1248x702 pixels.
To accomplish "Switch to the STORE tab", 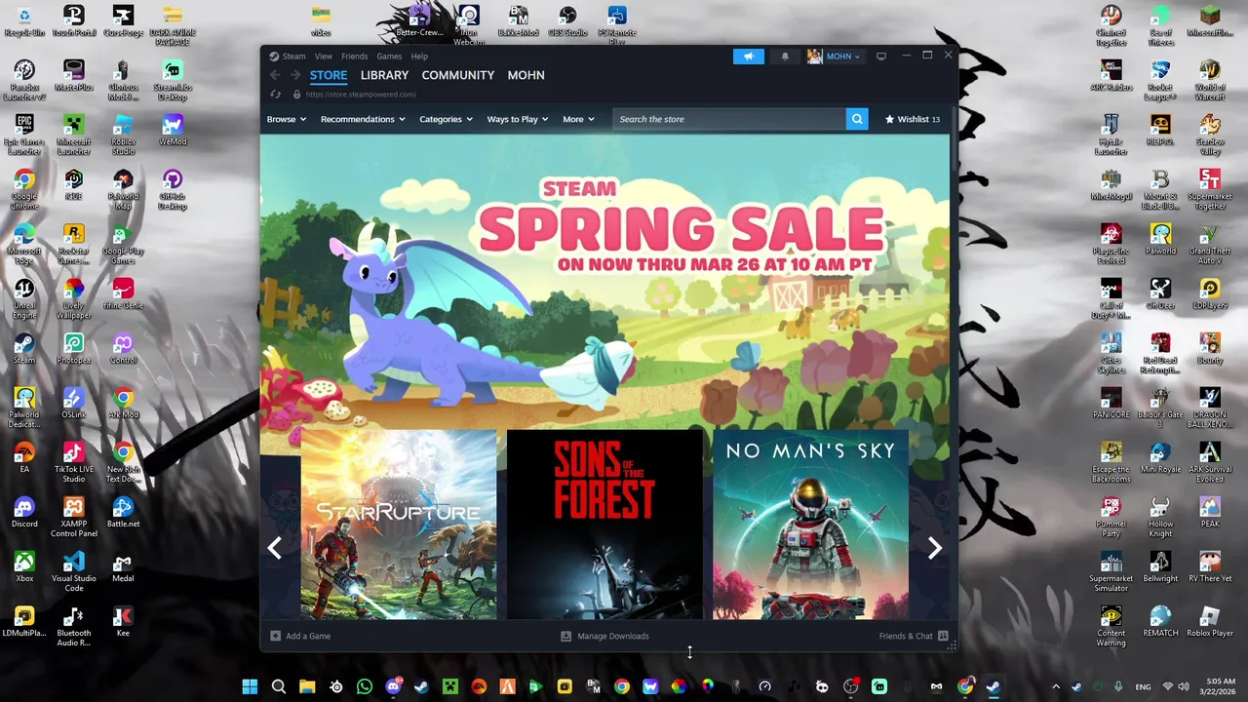I will point(329,75).
